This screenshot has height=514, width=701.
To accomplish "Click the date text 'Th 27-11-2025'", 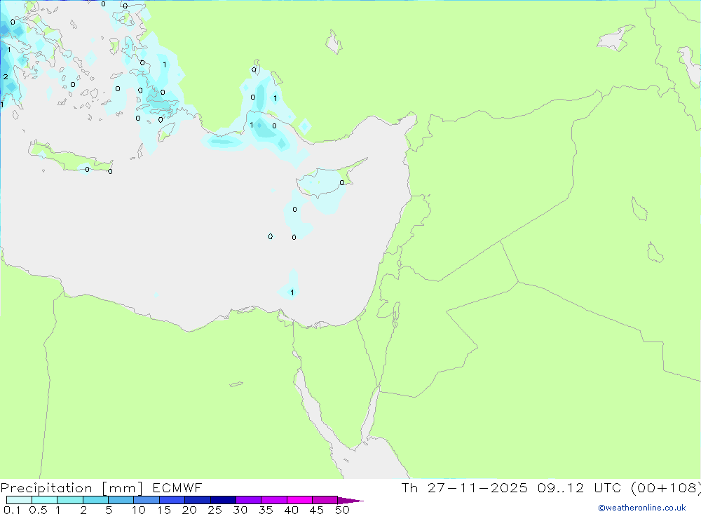I will (464, 488).
